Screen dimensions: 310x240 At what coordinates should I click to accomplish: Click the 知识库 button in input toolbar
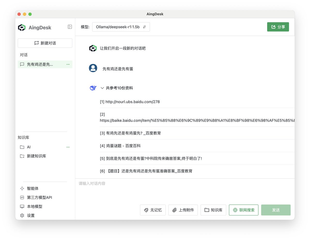213,210
